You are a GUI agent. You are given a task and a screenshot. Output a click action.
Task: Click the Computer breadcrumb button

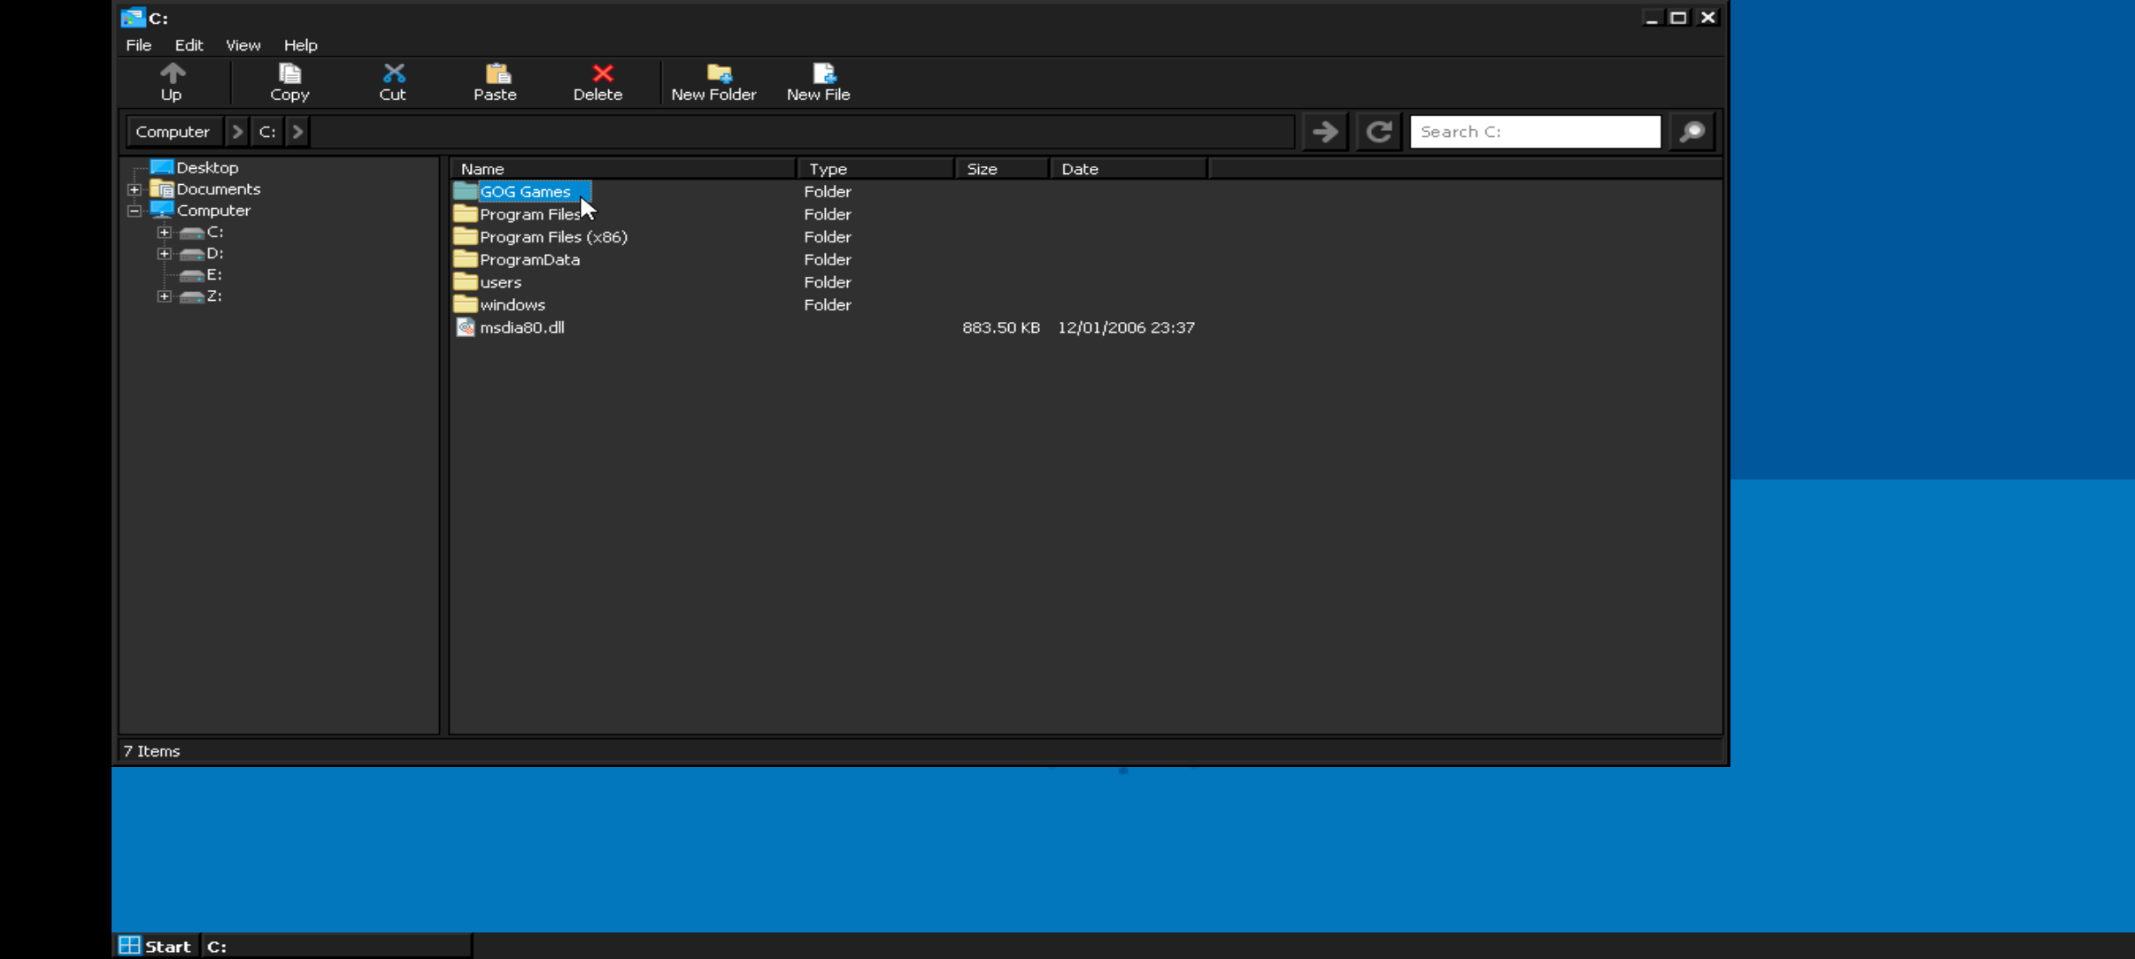173,132
